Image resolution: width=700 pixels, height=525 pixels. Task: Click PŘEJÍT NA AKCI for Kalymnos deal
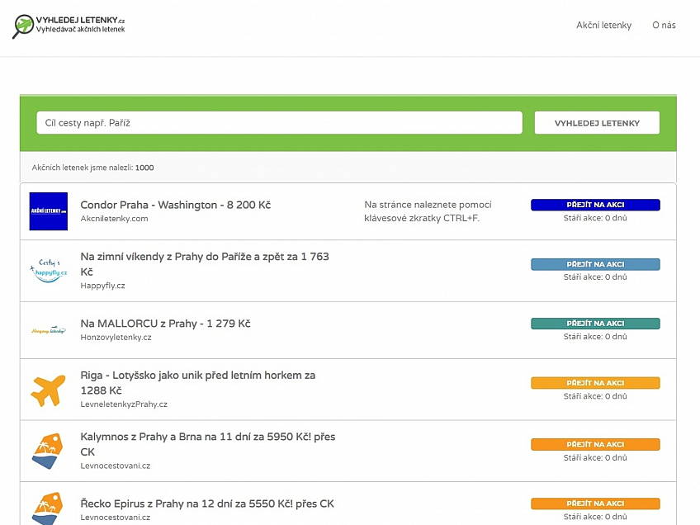click(595, 444)
